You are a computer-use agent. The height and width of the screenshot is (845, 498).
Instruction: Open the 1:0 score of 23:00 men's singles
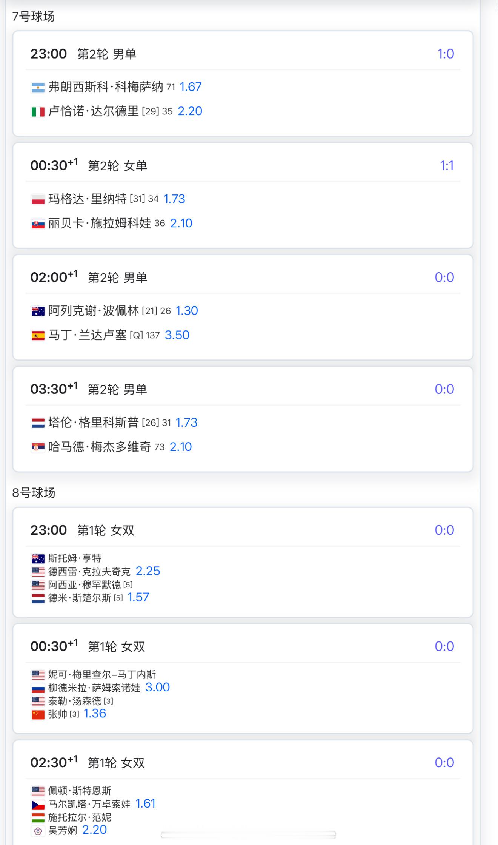click(x=446, y=54)
